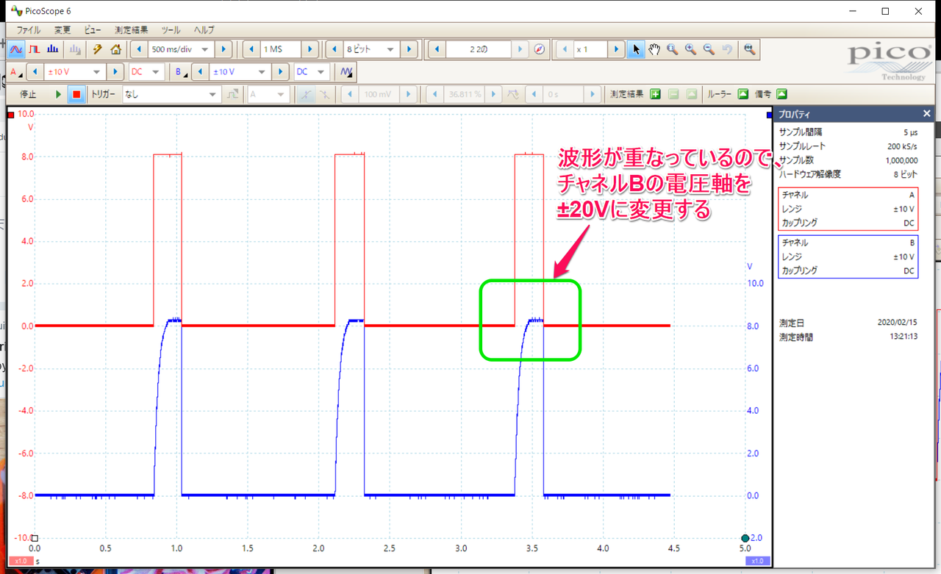Click the zoom-out magnifier tool
This screenshot has width=941, height=574.
[x=709, y=49]
